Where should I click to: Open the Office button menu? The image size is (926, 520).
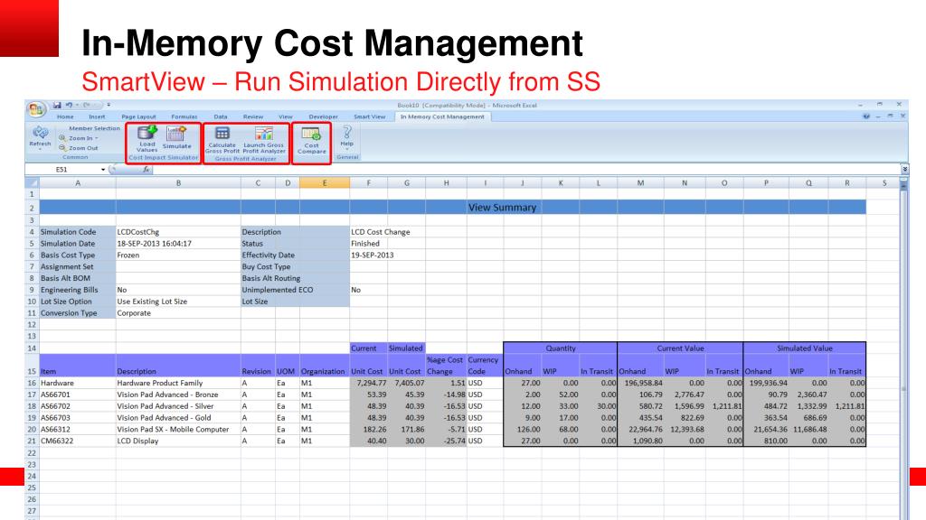coord(36,109)
